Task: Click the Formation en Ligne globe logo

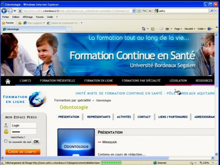Action: click(x=25, y=99)
